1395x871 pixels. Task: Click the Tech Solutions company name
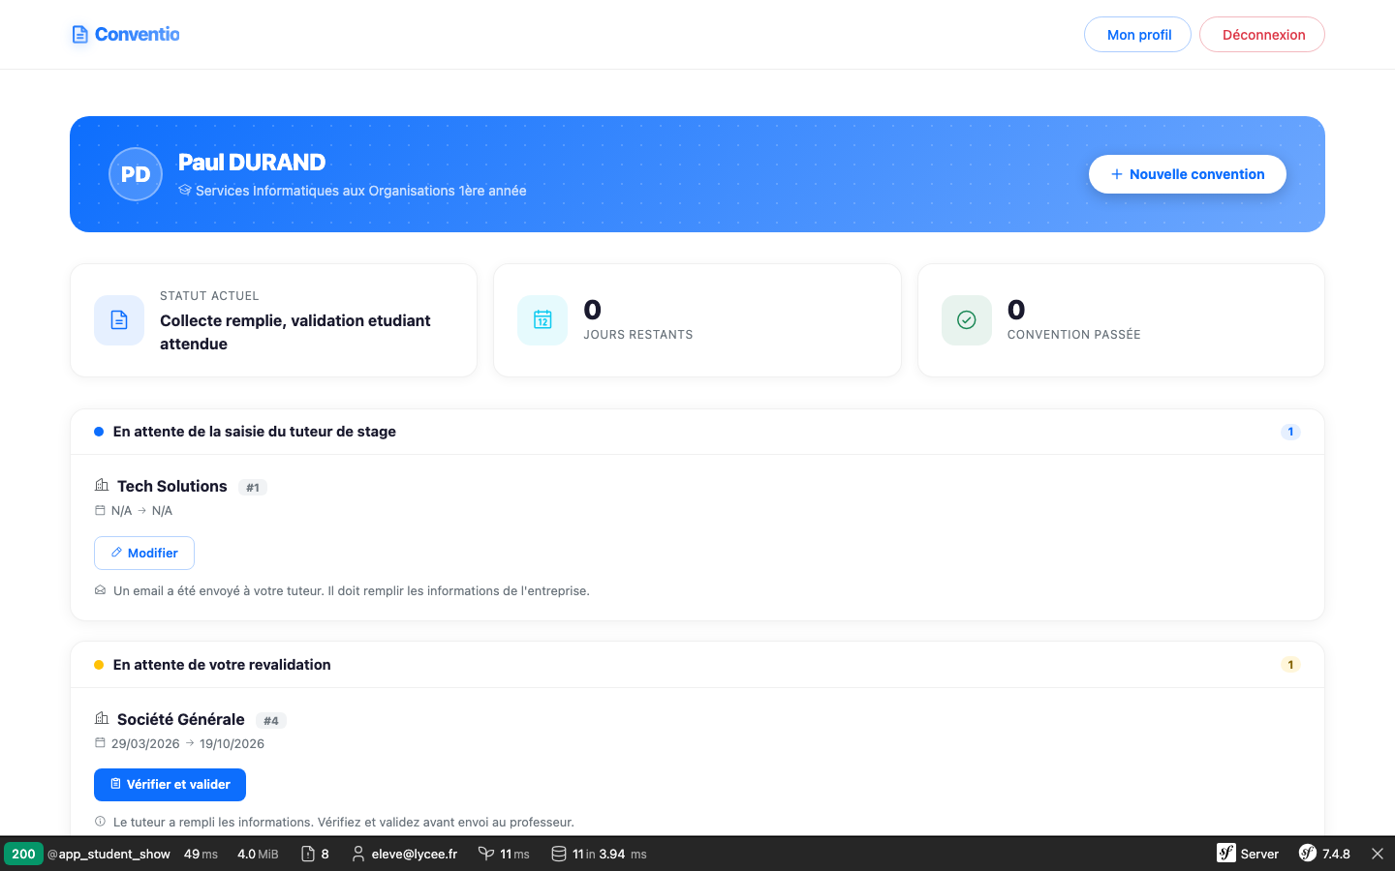click(172, 486)
